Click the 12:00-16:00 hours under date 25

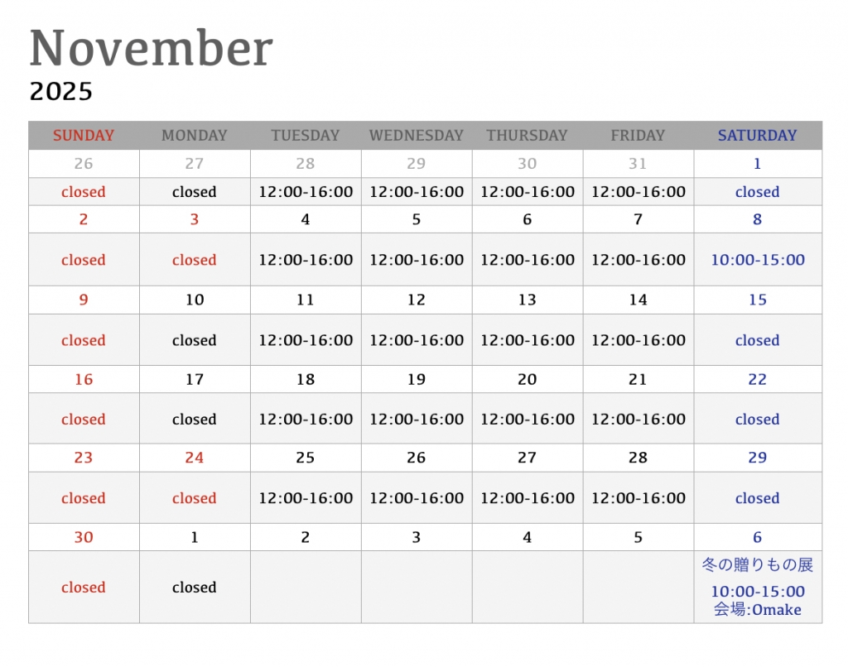coord(306,498)
